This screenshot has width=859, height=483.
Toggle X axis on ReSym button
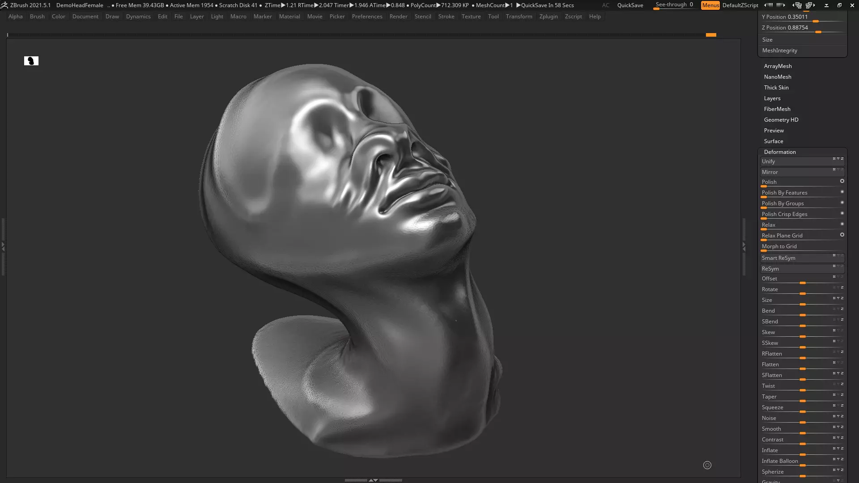coord(834,266)
